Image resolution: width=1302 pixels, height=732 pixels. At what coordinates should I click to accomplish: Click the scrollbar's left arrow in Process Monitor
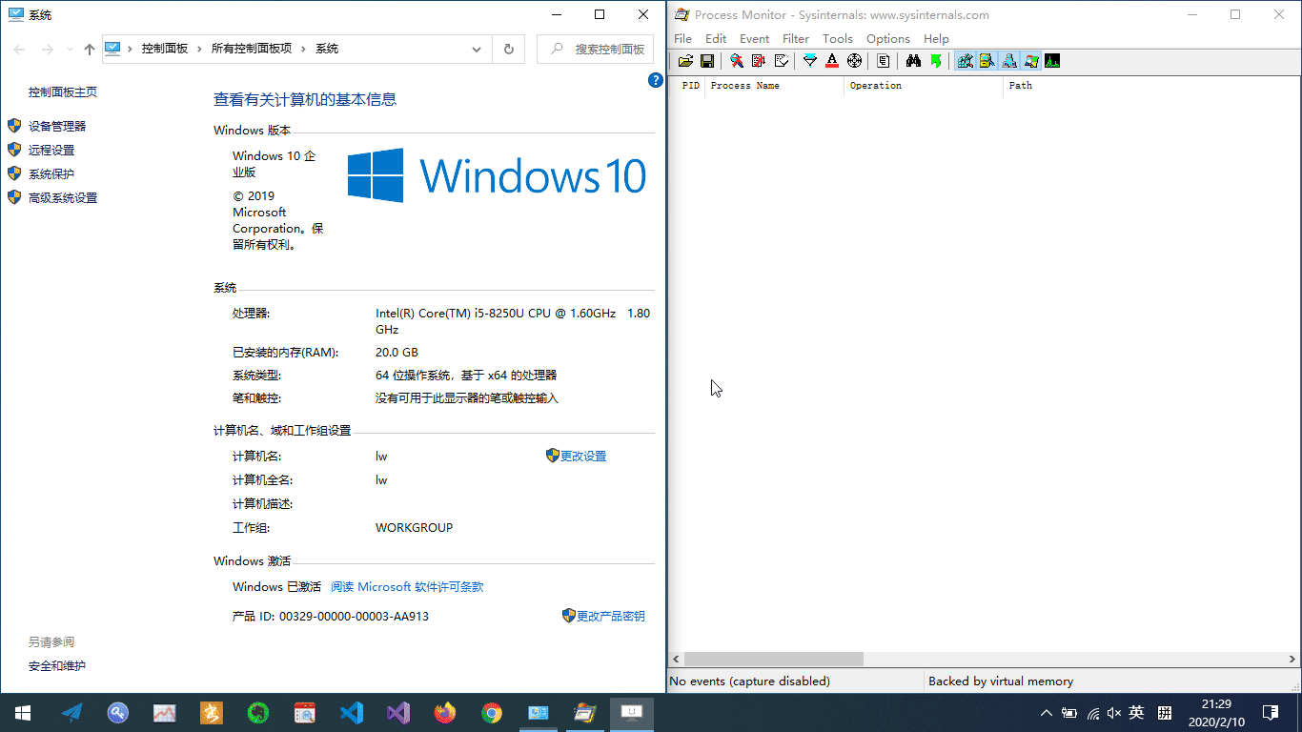[676, 659]
